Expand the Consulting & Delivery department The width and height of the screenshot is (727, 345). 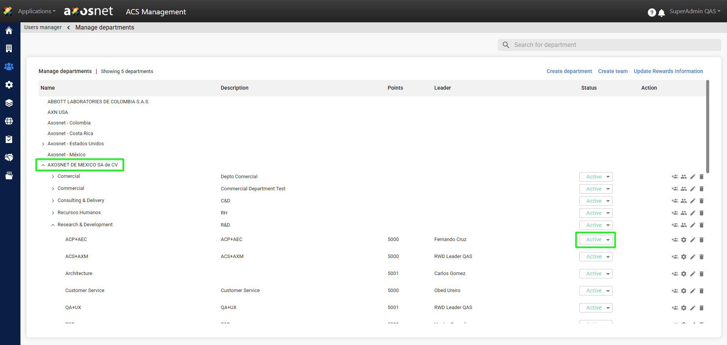[x=53, y=201]
